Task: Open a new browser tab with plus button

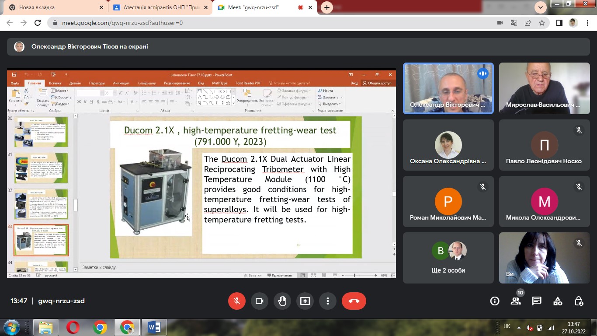Action: tap(326, 7)
